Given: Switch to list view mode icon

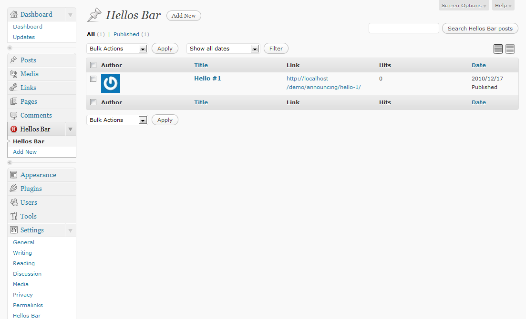Looking at the screenshot, I should pyautogui.click(x=498, y=49).
